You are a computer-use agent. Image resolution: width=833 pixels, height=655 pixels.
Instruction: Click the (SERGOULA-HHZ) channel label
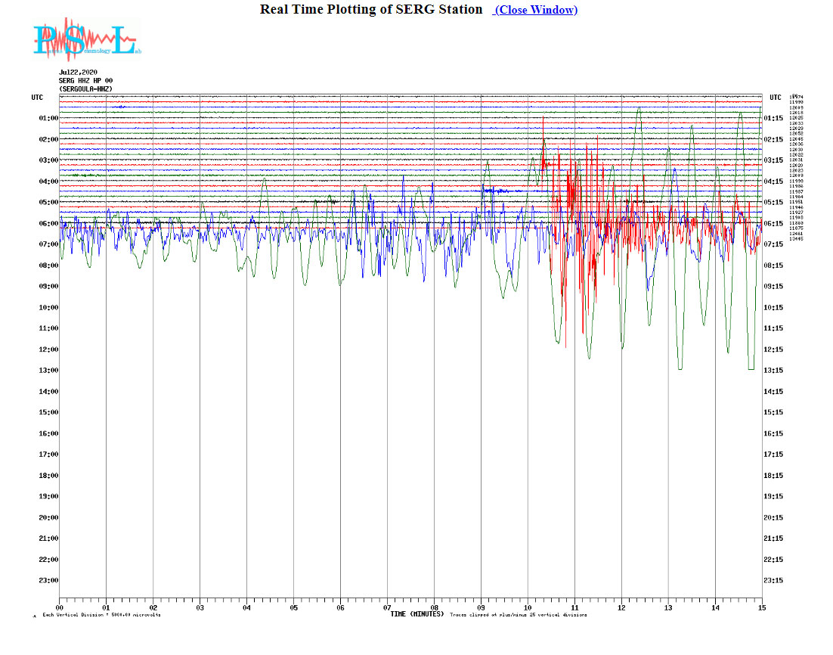[x=85, y=89]
